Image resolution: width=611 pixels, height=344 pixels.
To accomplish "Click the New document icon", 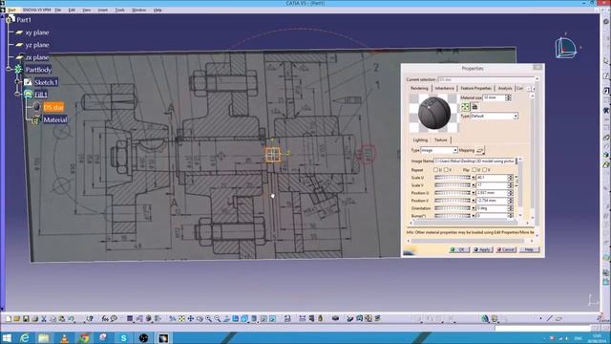I will 9,318.
